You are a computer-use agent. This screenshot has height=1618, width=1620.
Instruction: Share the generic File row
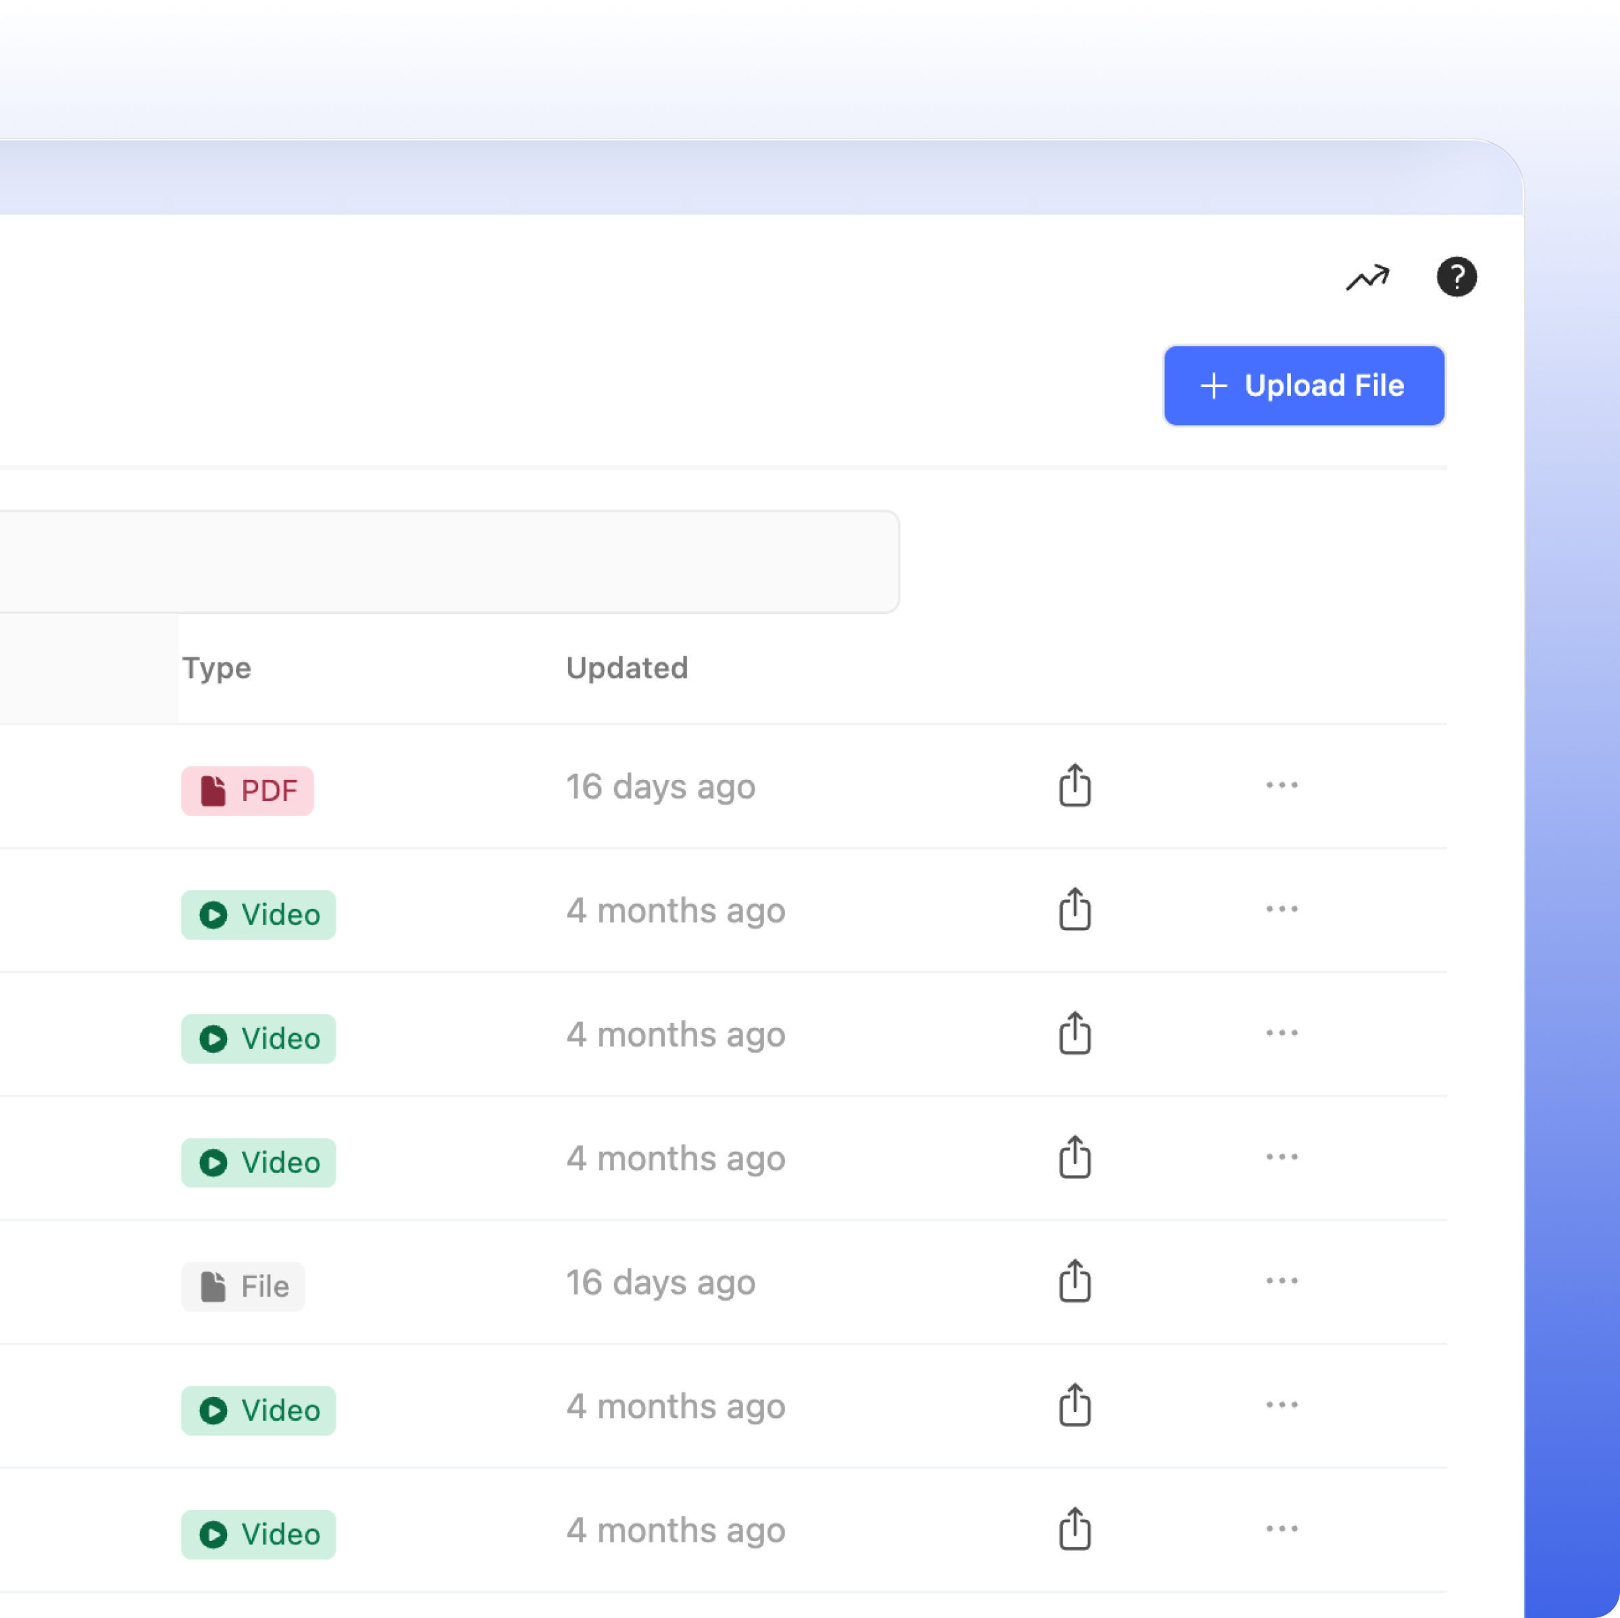1074,1282
